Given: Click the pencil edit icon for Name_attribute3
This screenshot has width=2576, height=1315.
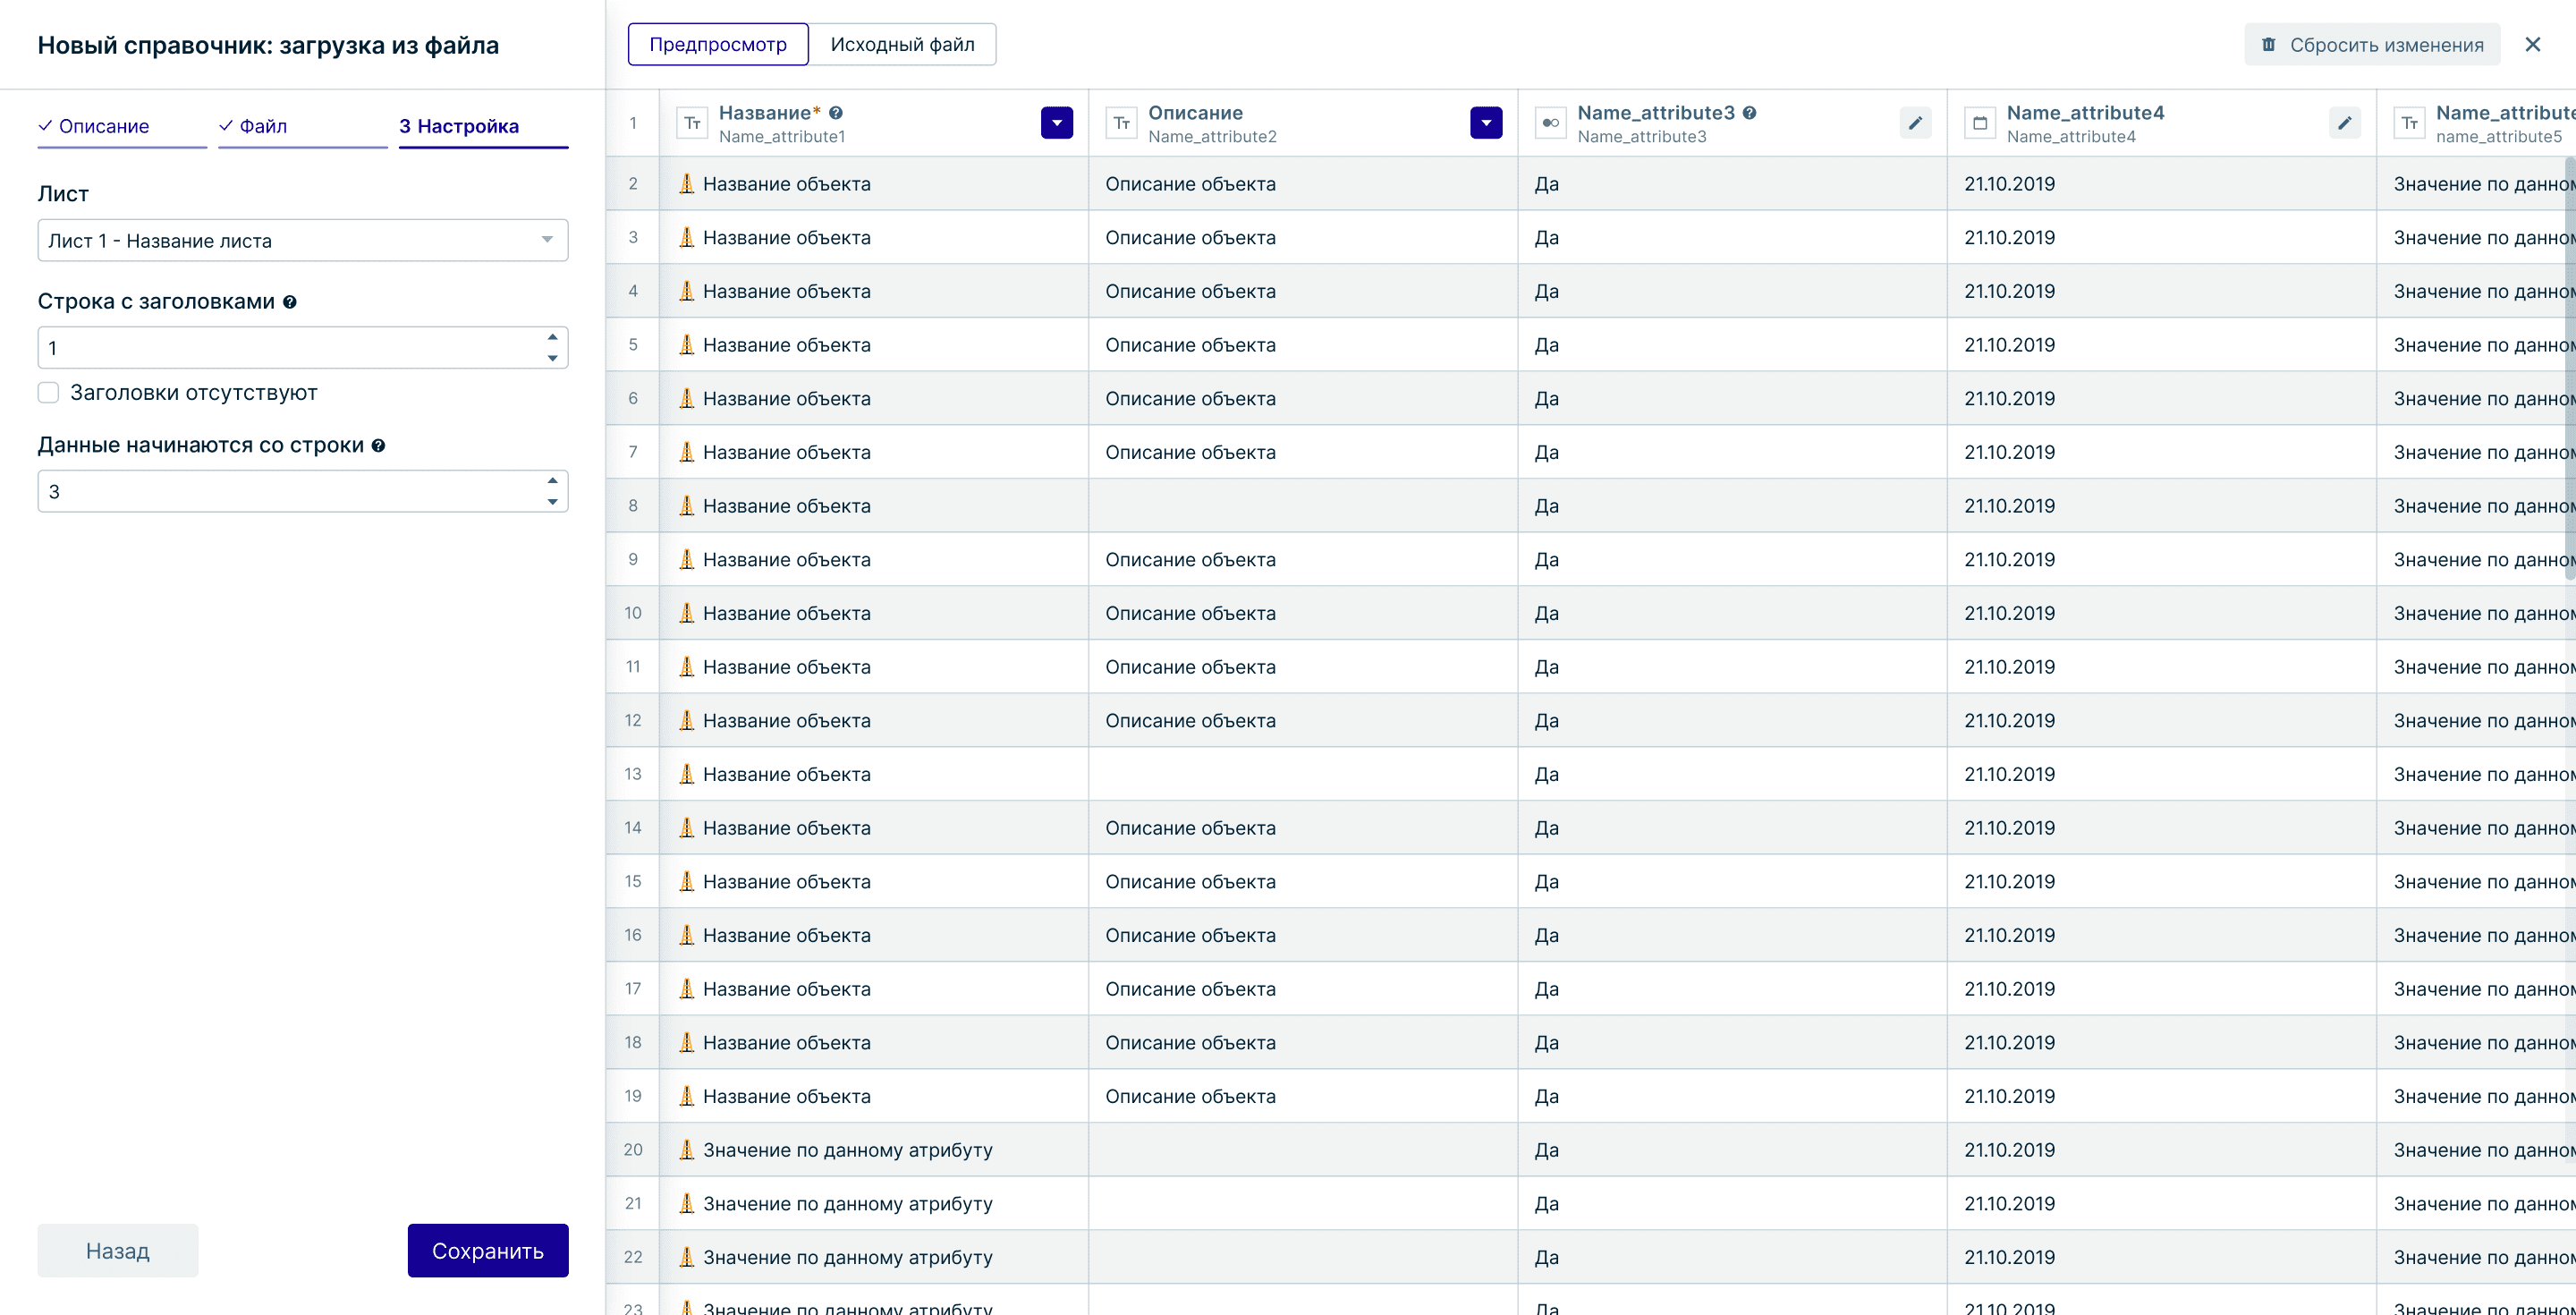Looking at the screenshot, I should tap(1914, 123).
